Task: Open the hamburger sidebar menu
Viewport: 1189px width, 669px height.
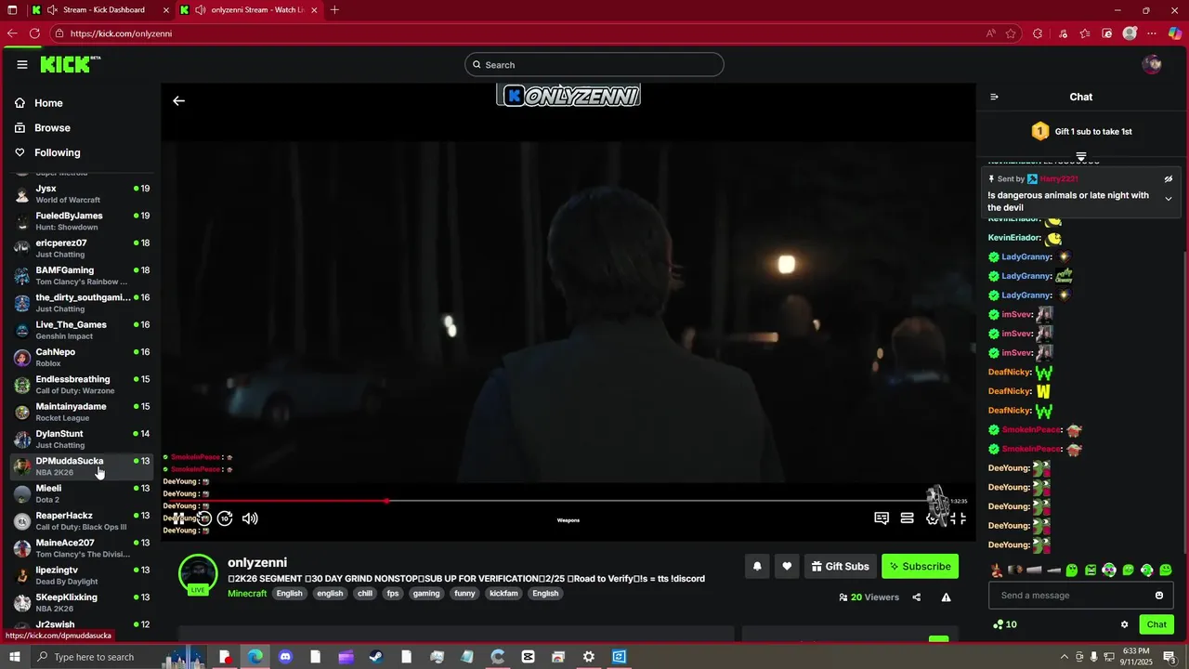Action: [22, 64]
